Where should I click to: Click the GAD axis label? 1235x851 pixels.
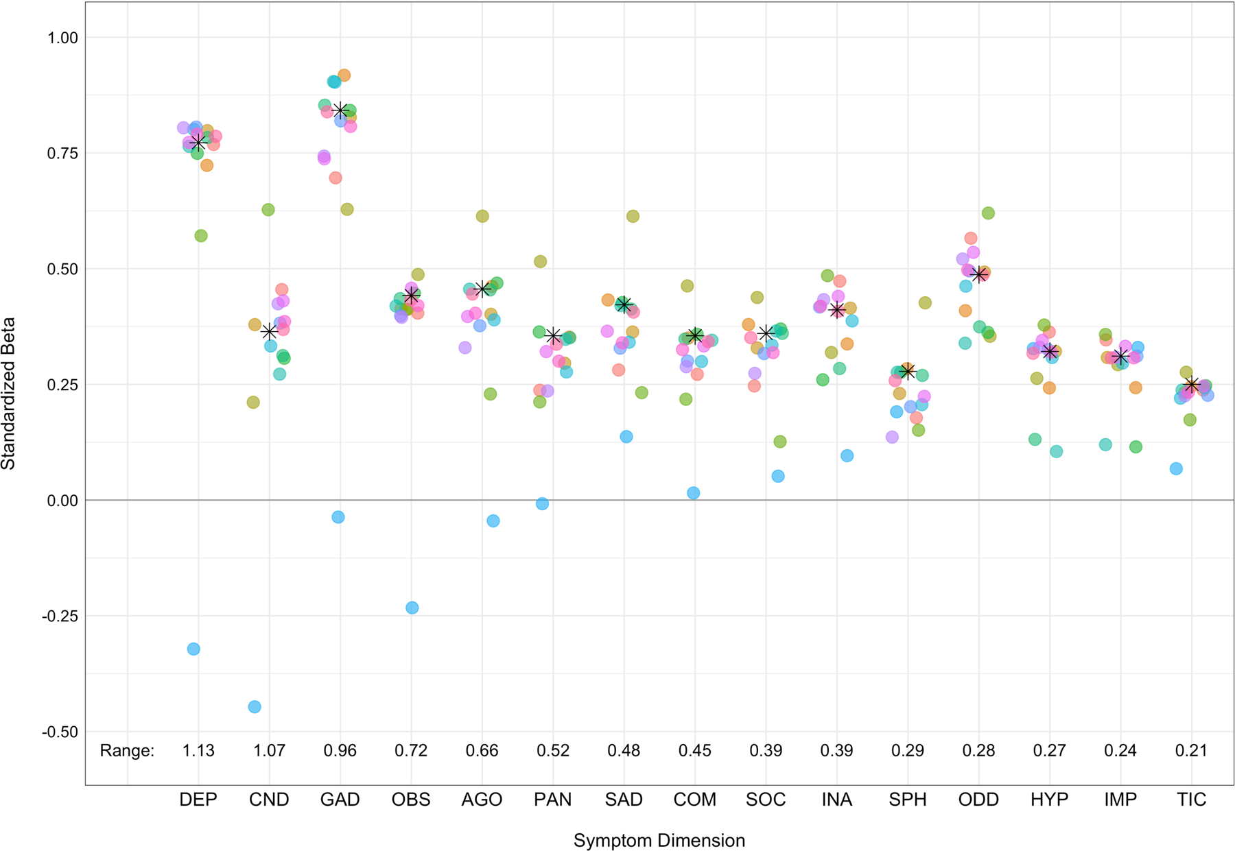pos(340,800)
